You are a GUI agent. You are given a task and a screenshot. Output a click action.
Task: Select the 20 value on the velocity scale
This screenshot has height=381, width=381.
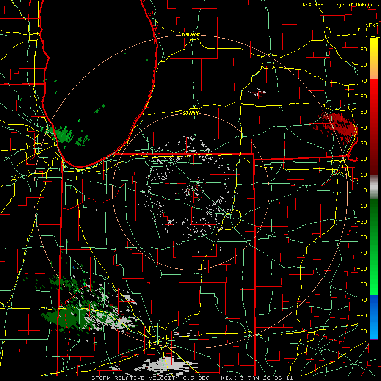coord(364,159)
